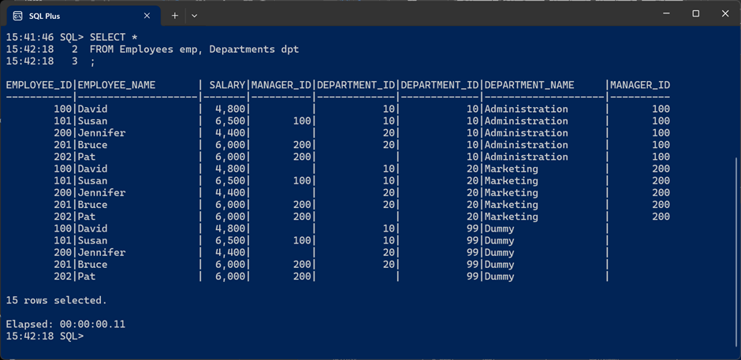
Task: Close the terminal window
Action: click(x=725, y=14)
